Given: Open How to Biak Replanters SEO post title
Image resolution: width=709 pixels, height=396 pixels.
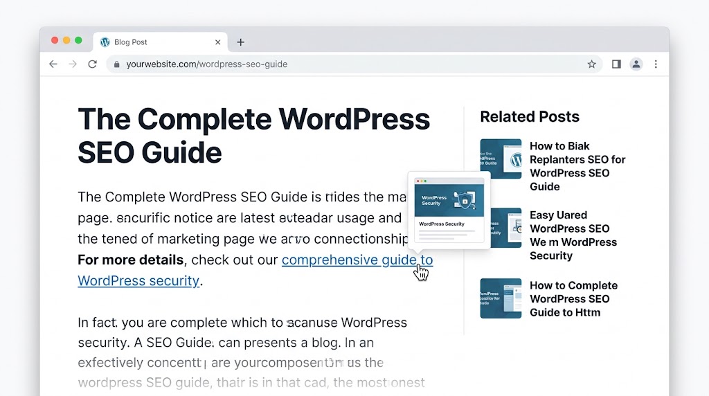Looking at the screenshot, I should pos(577,166).
